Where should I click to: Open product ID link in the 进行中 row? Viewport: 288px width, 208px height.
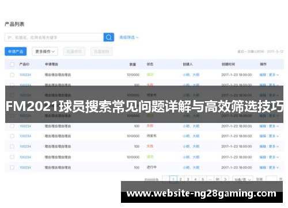(x=25, y=167)
